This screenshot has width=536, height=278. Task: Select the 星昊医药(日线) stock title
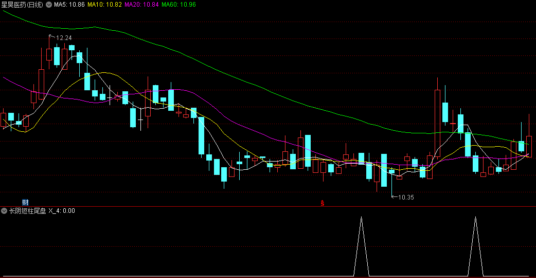click(23, 5)
